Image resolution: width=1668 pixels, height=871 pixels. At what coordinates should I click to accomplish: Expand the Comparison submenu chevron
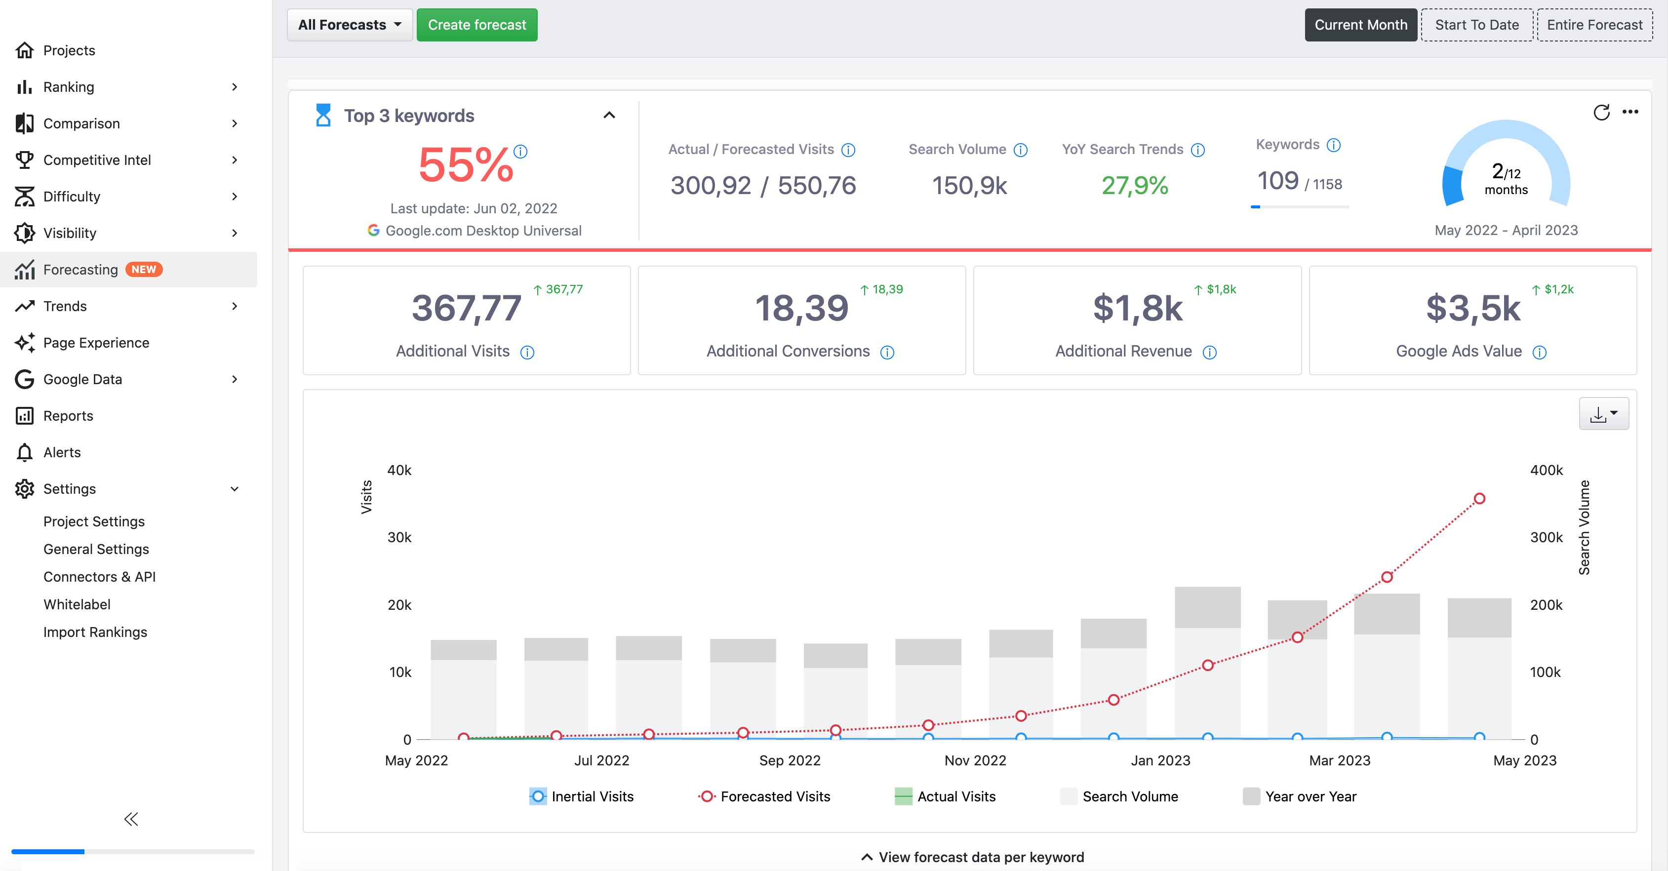click(x=235, y=123)
